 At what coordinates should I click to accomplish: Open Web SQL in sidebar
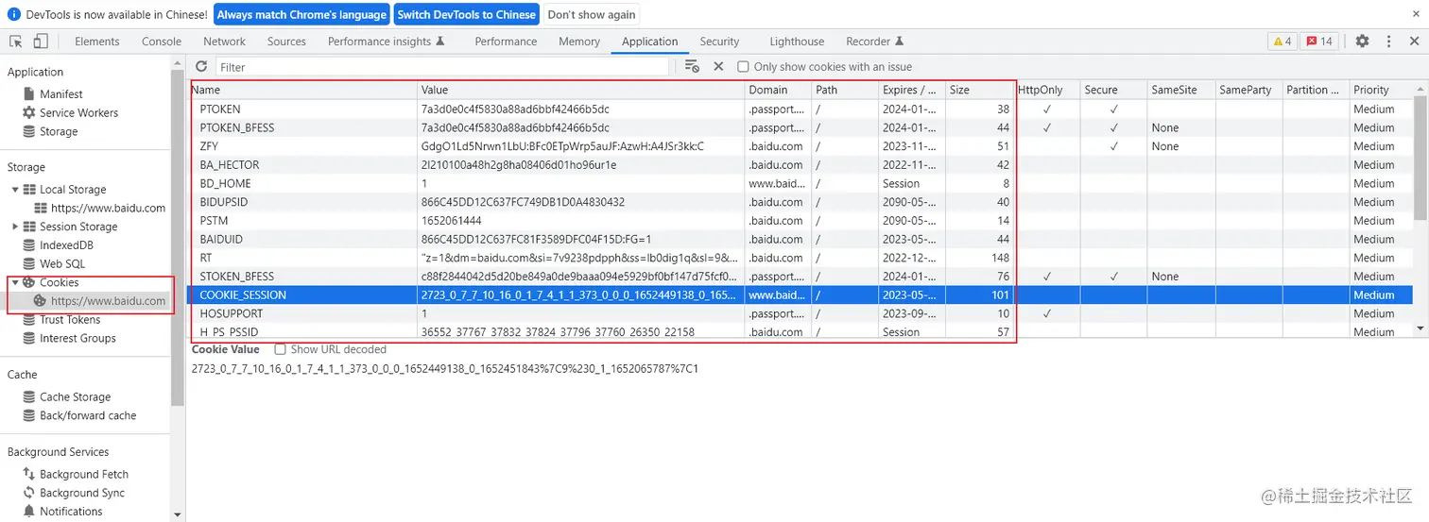coord(62,263)
